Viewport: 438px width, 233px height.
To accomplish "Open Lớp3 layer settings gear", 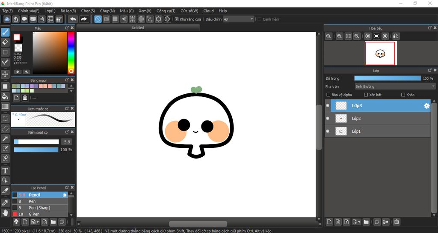I will pos(426,106).
